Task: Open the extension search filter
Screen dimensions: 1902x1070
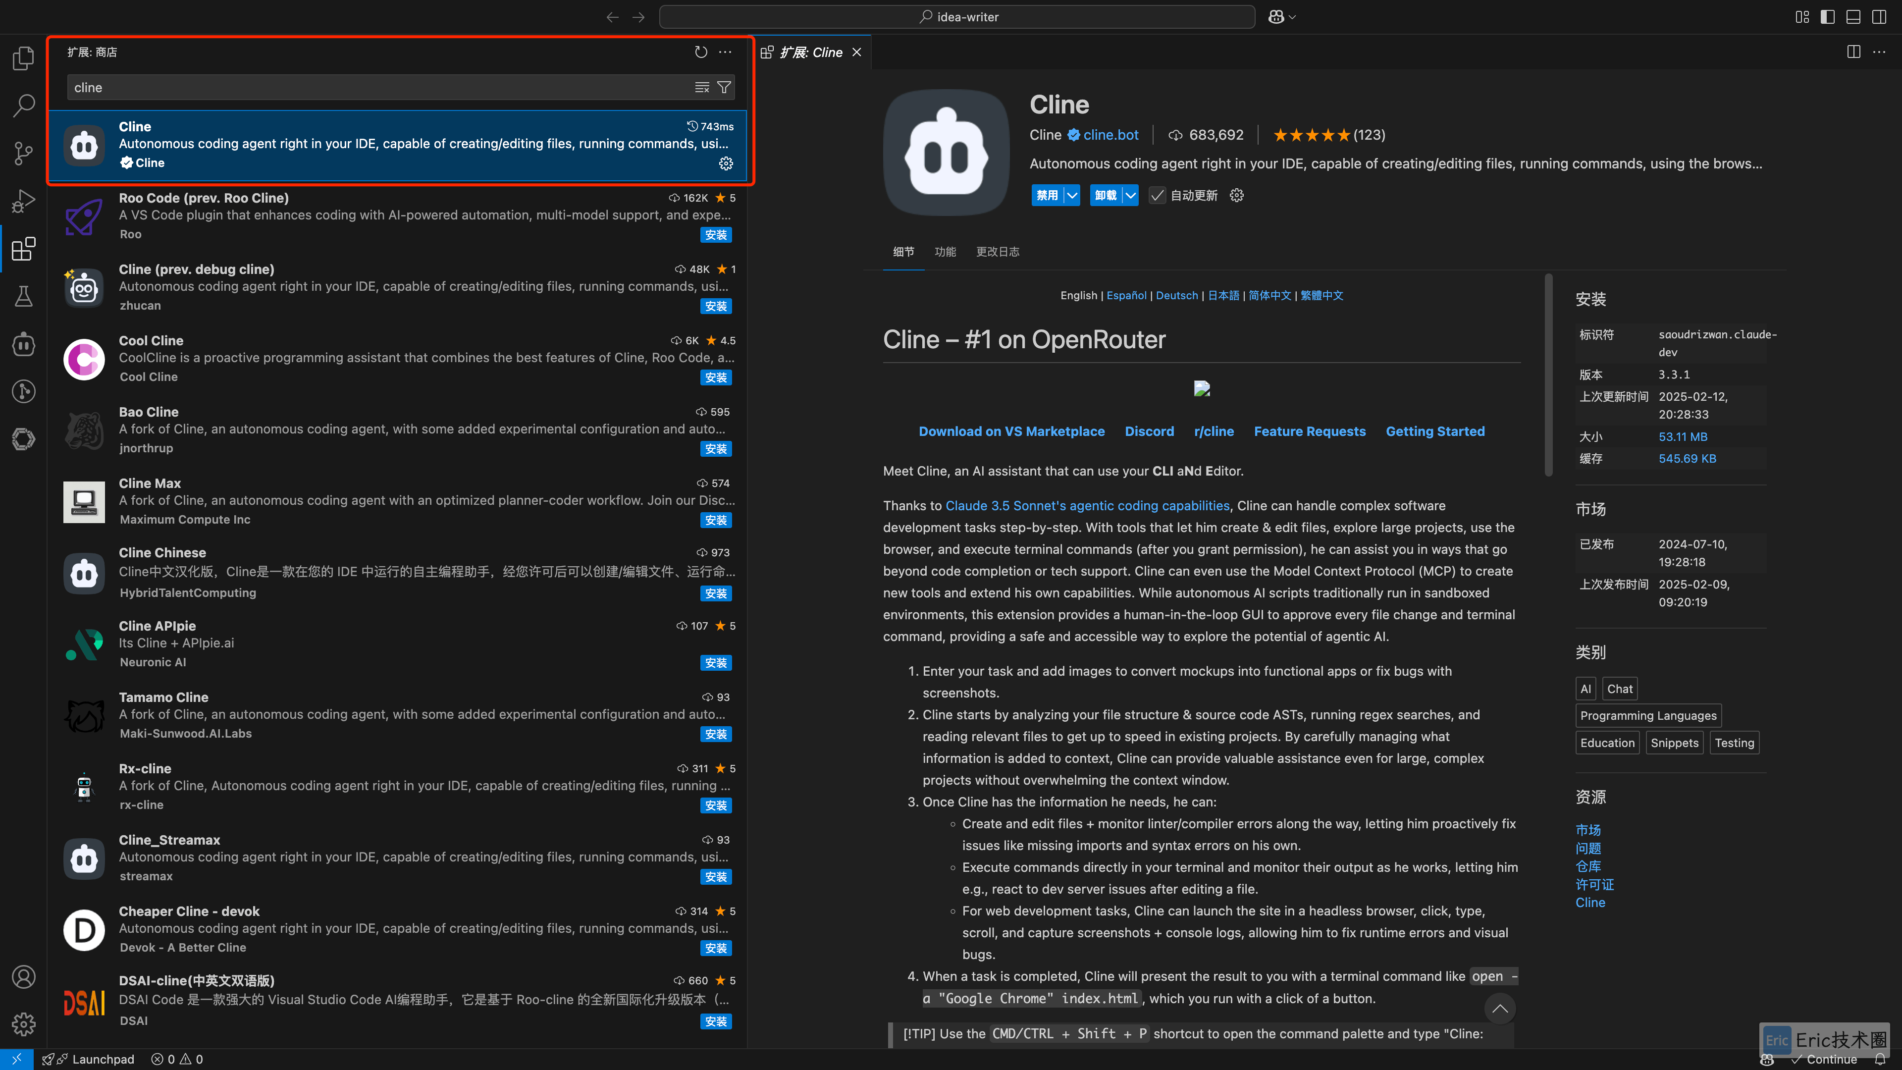Action: click(x=724, y=87)
